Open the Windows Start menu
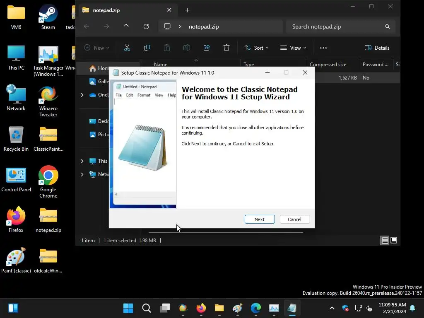This screenshot has width=424, height=318. pos(128,308)
